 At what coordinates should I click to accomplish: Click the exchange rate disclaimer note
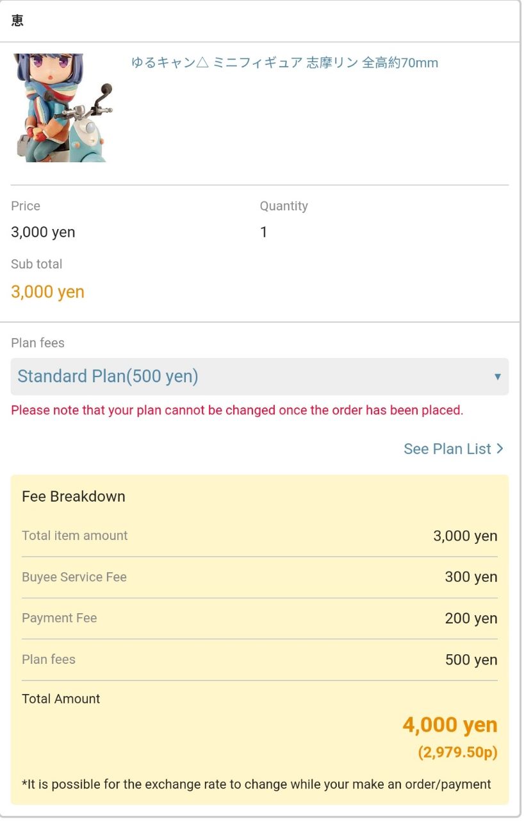256,784
